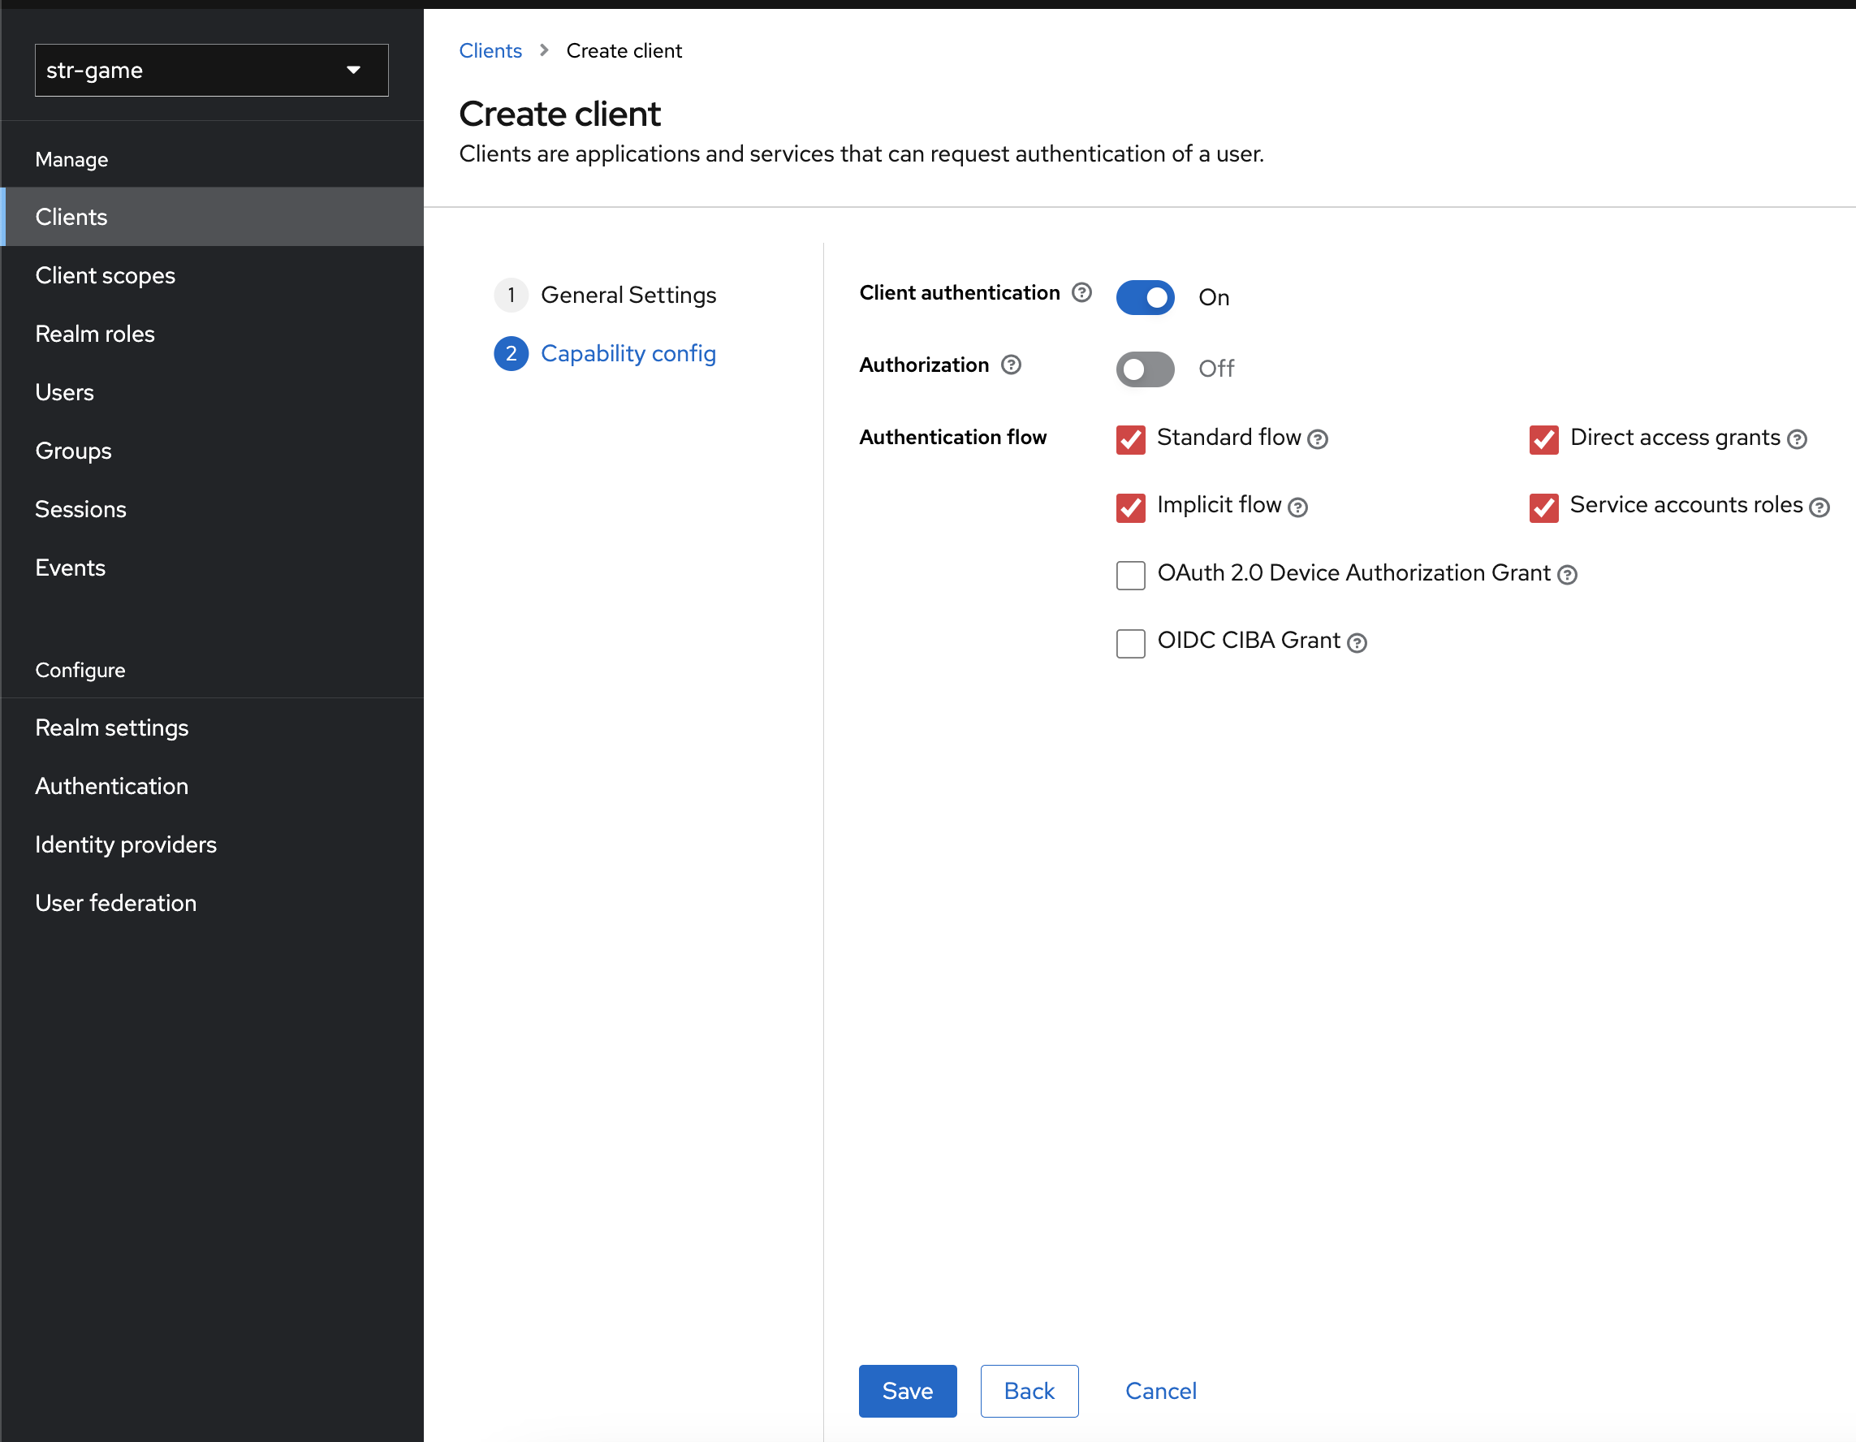Click the Sessions sidebar icon
This screenshot has width=1856, height=1442.
(x=81, y=509)
